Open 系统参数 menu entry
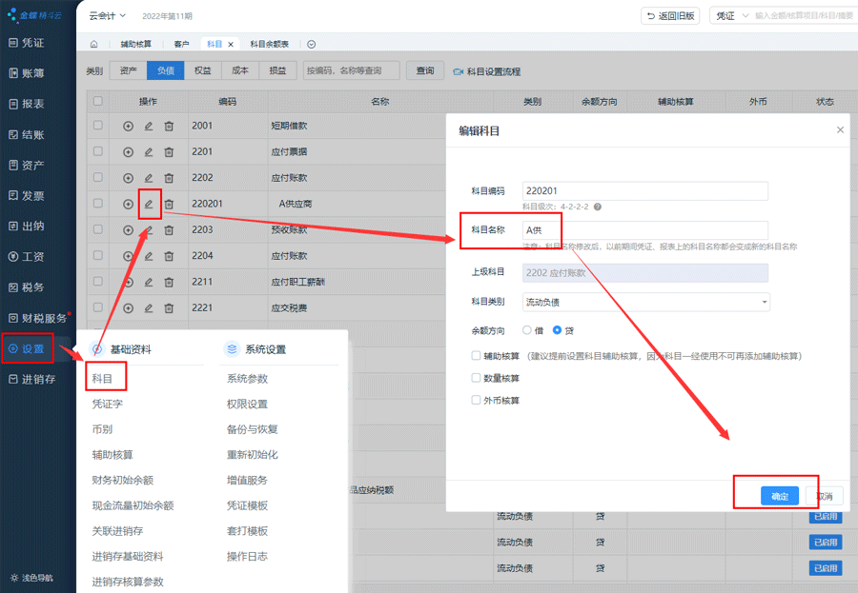Image resolution: width=858 pixels, height=593 pixels. (x=247, y=378)
